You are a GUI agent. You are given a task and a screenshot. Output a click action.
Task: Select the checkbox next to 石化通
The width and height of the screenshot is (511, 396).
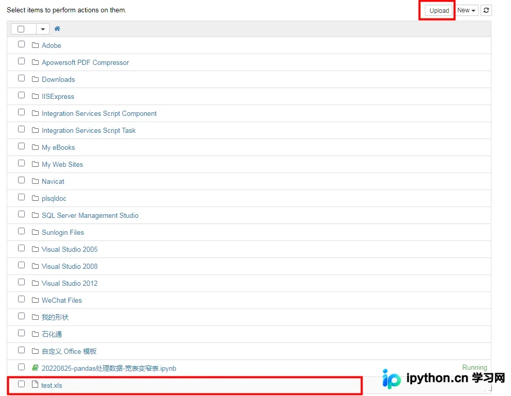pyautogui.click(x=22, y=333)
